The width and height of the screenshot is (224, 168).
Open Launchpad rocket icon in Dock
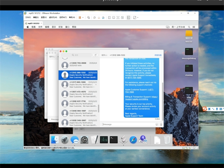pyautogui.click(x=65, y=140)
